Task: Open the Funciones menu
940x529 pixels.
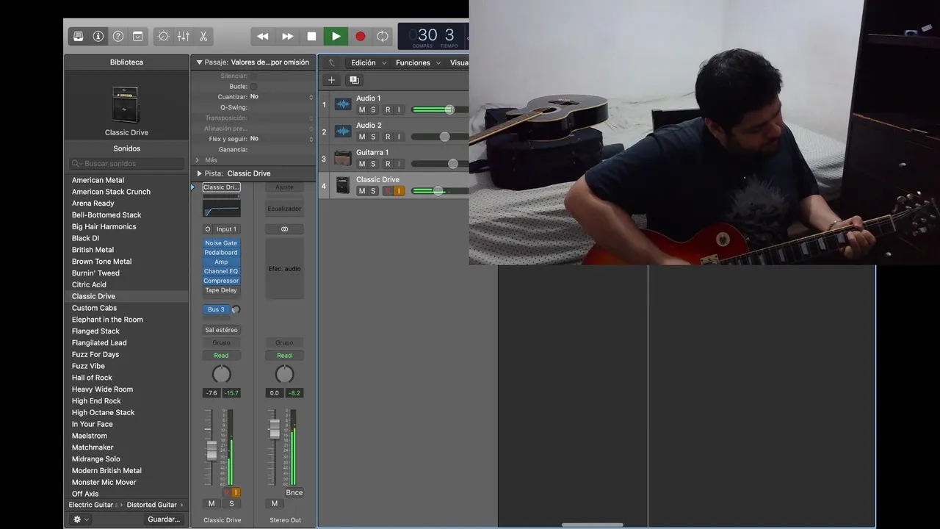Action: point(418,63)
